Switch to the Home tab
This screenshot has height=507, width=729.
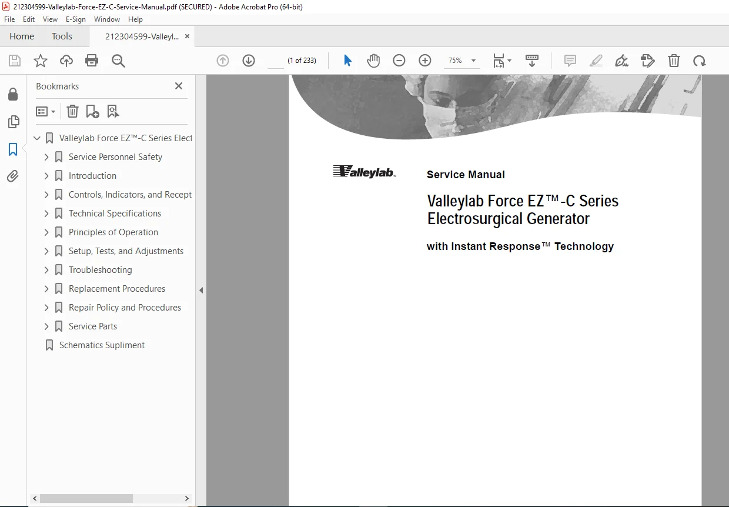tap(22, 36)
